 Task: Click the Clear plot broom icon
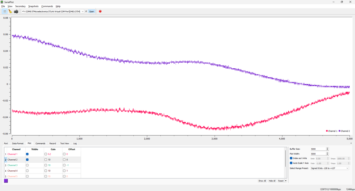pos(10,11)
